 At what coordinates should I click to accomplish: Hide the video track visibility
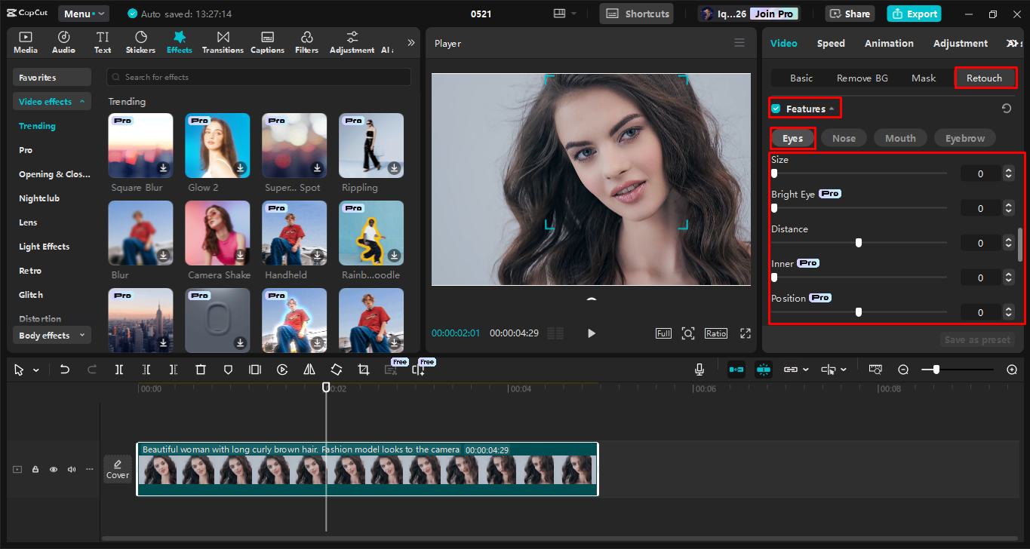coord(53,468)
